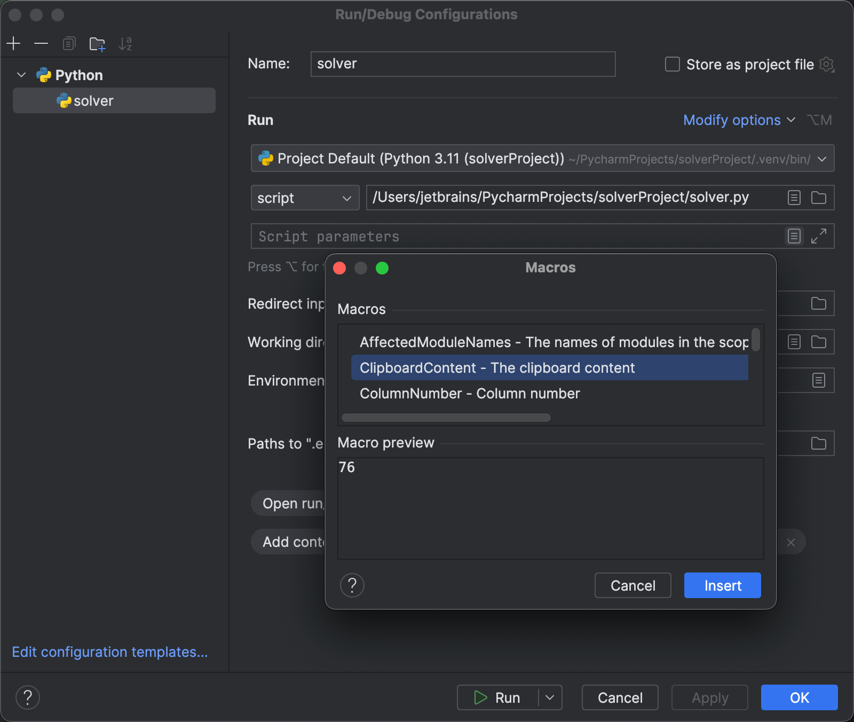The height and width of the screenshot is (722, 854).
Task: Click the Insert button in Macros dialog
Action: [x=722, y=585]
